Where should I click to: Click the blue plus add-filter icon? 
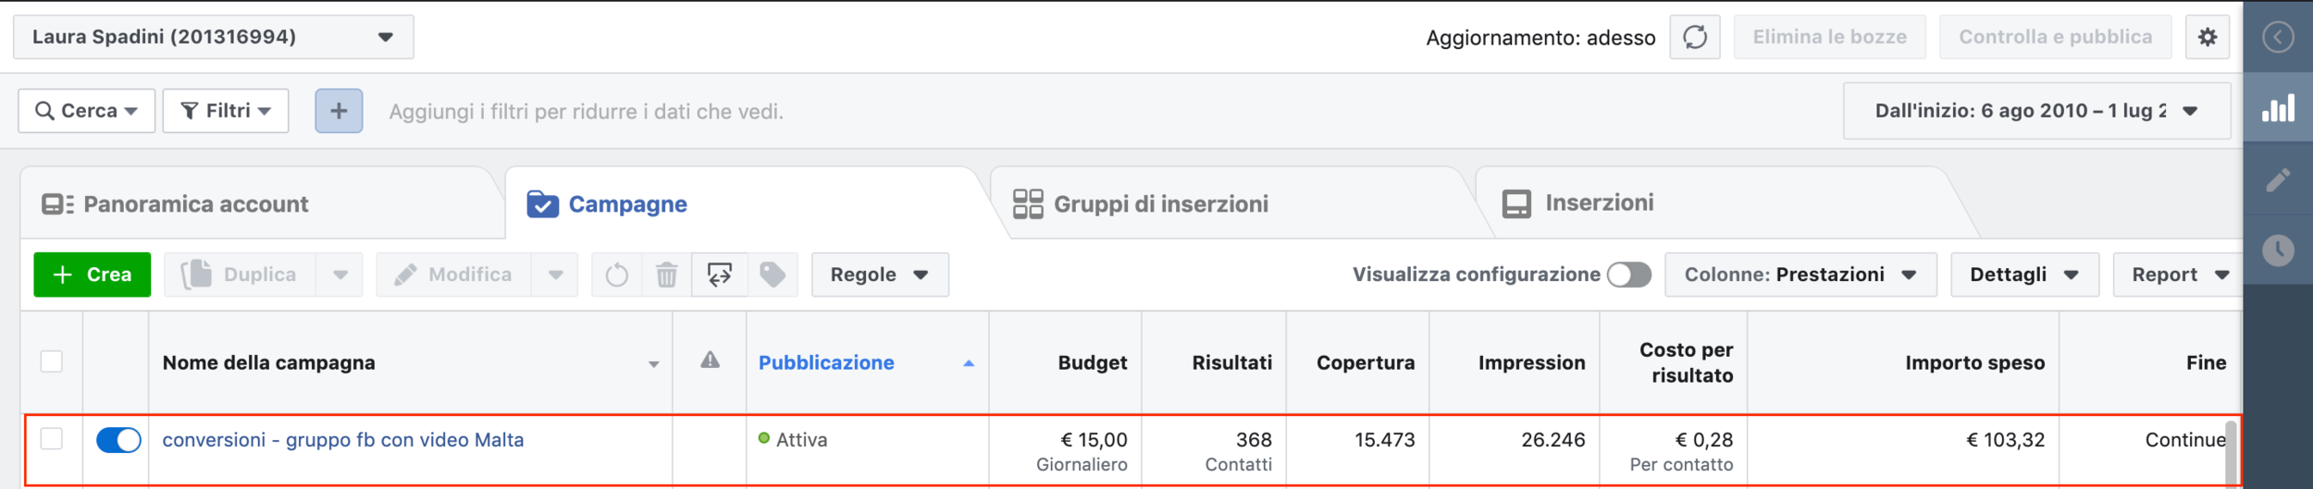339,111
